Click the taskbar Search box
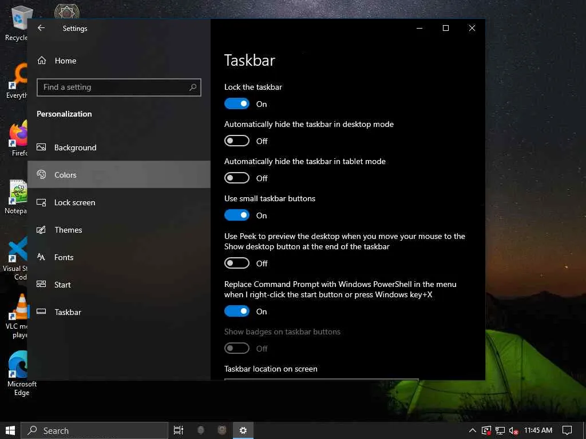586x439 pixels. (94, 430)
